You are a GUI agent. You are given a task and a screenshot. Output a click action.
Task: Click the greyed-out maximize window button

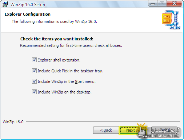tap(162, 4)
